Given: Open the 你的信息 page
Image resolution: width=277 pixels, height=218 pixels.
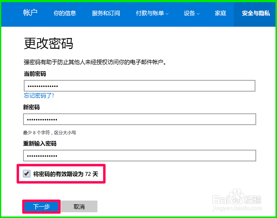Looking at the screenshot, I should pos(65,13).
